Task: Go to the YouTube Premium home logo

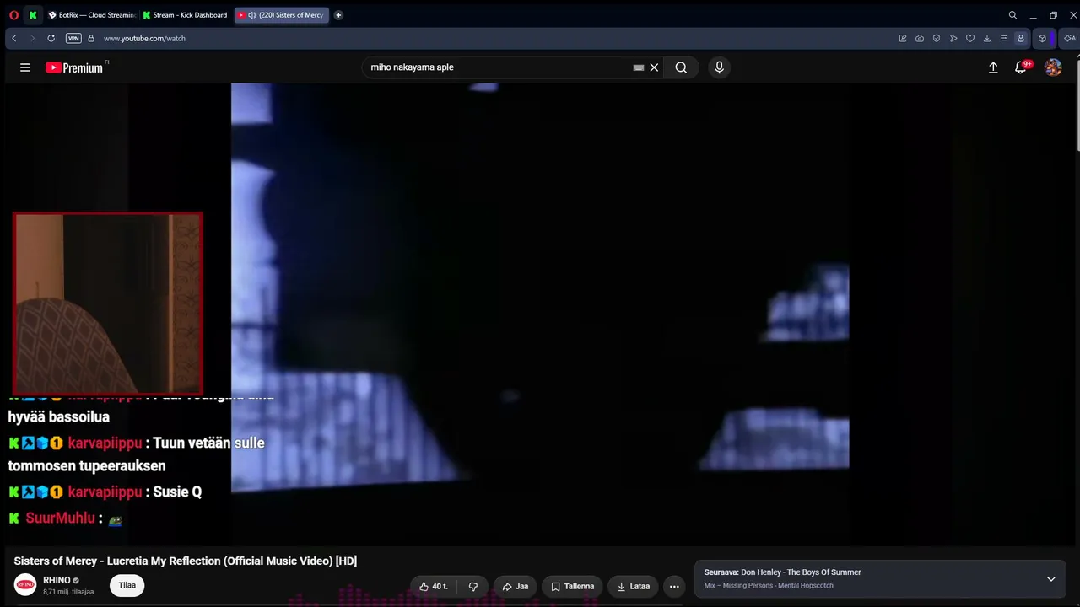Action: click(74, 67)
